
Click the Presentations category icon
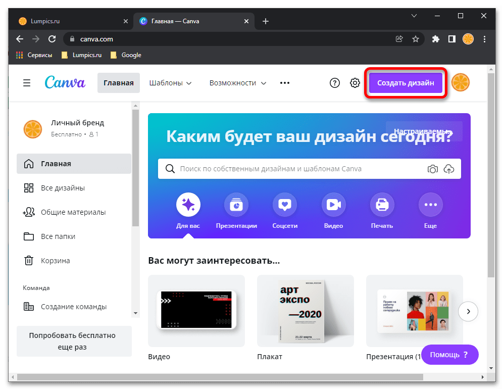tap(236, 205)
